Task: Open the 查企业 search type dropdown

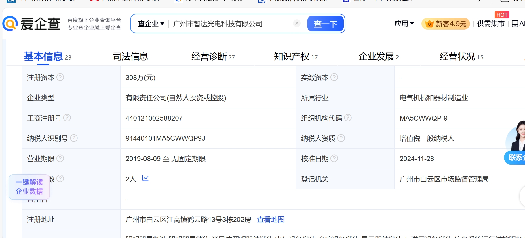Action: click(151, 24)
